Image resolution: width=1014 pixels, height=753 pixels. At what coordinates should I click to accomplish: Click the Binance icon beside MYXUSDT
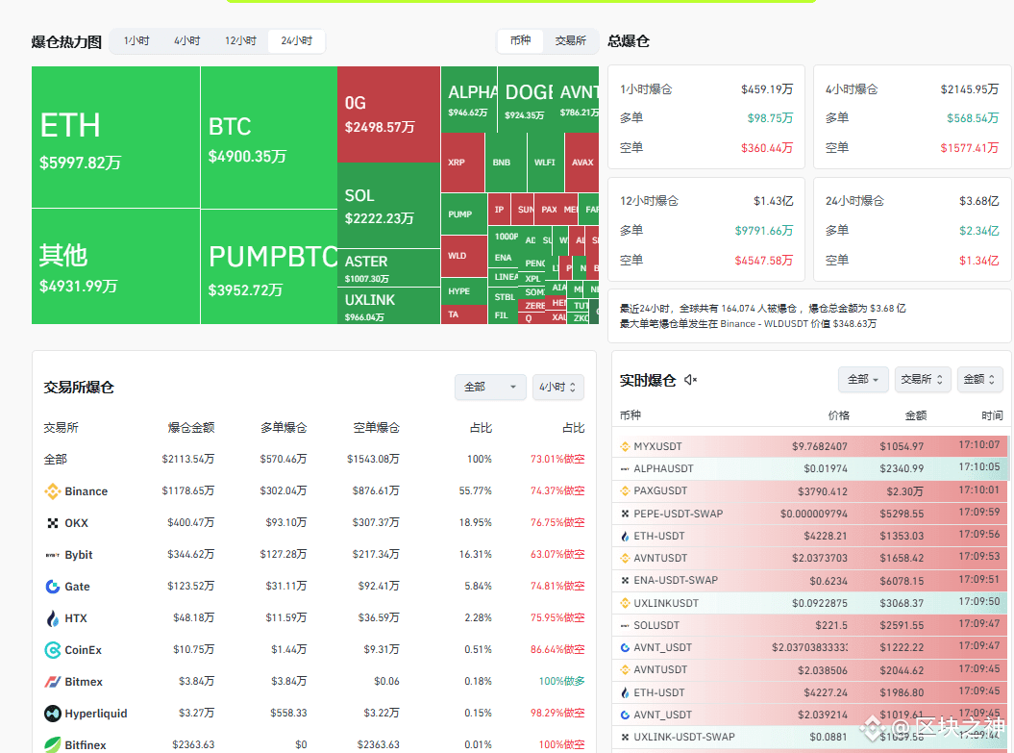pyautogui.click(x=625, y=446)
